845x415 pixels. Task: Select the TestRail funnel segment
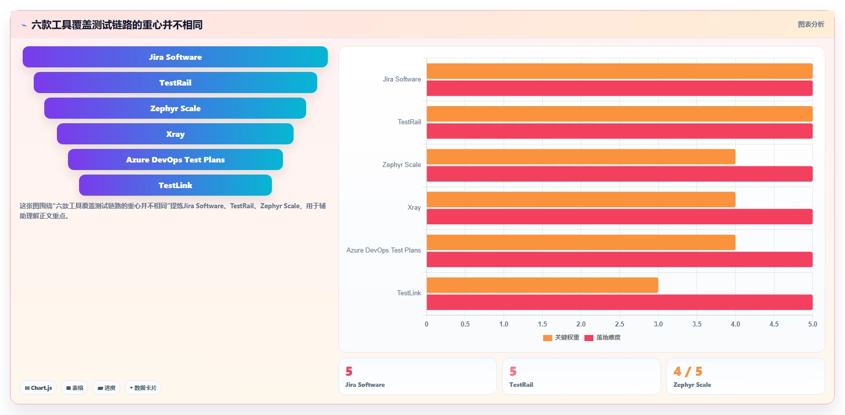pyautogui.click(x=175, y=82)
